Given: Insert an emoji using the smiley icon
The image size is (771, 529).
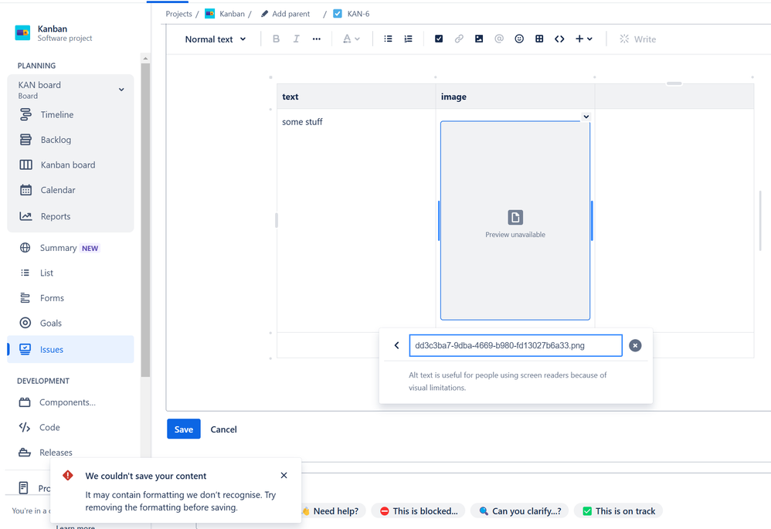Looking at the screenshot, I should pos(519,39).
